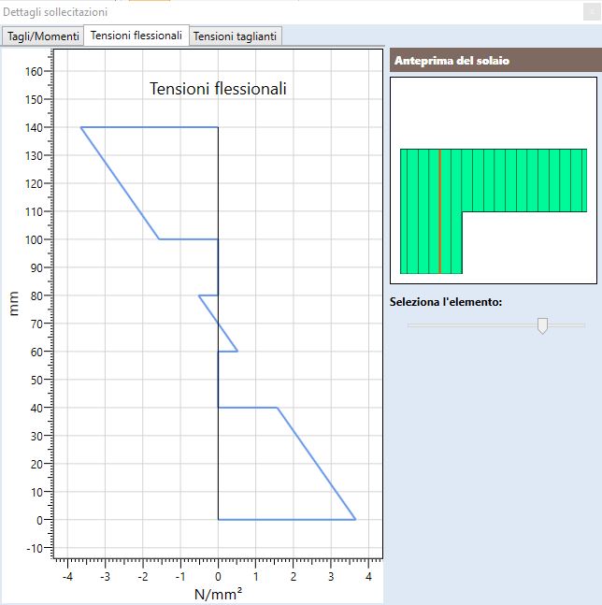Click the 100 value on vertical axis

34,240
